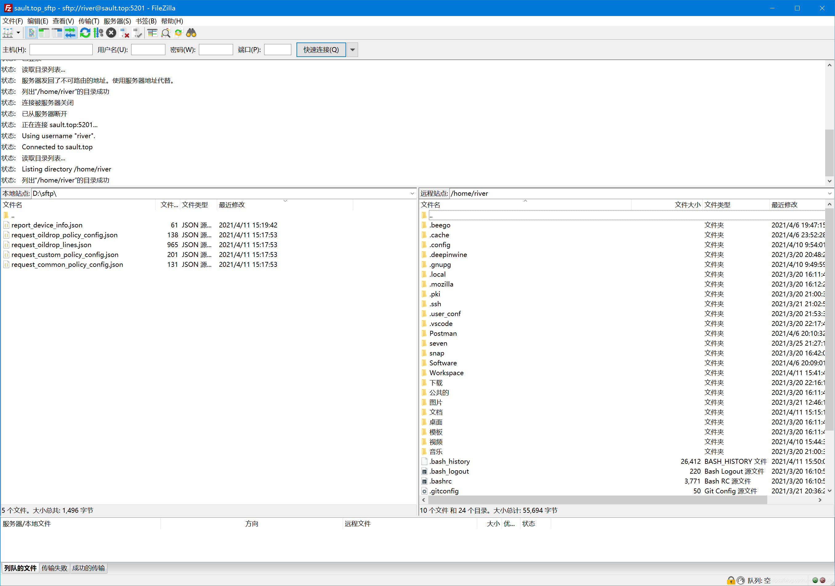The height and width of the screenshot is (586, 835).
Task: Open the 服务器(S) menu
Action: (x=117, y=21)
